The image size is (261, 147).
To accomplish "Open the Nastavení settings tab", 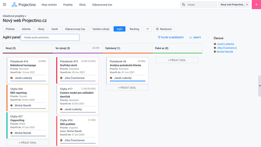I will (x=164, y=29).
